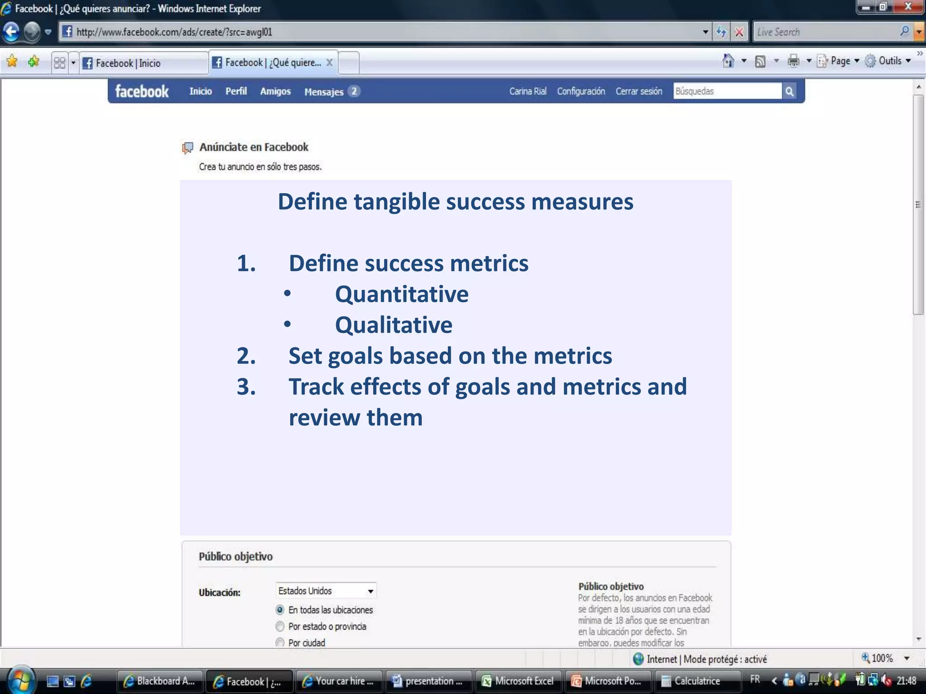Viewport: 926px width, 694px height.
Task: Open the tab list dropdown arrow
Action: pos(73,62)
